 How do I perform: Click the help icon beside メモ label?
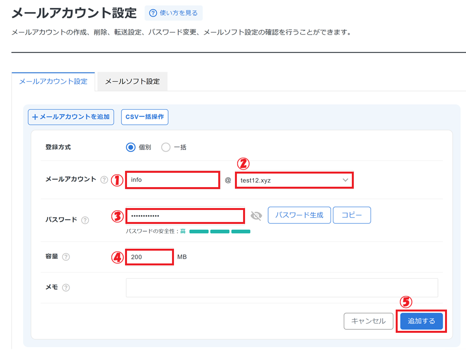66,287
